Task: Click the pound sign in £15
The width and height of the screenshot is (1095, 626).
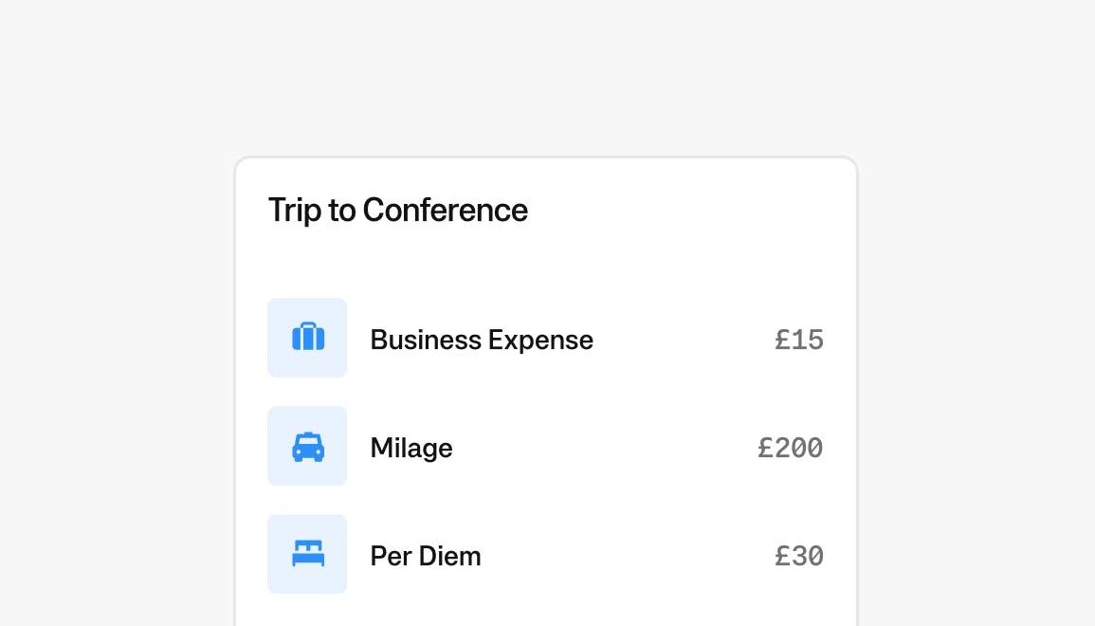Action: (783, 340)
